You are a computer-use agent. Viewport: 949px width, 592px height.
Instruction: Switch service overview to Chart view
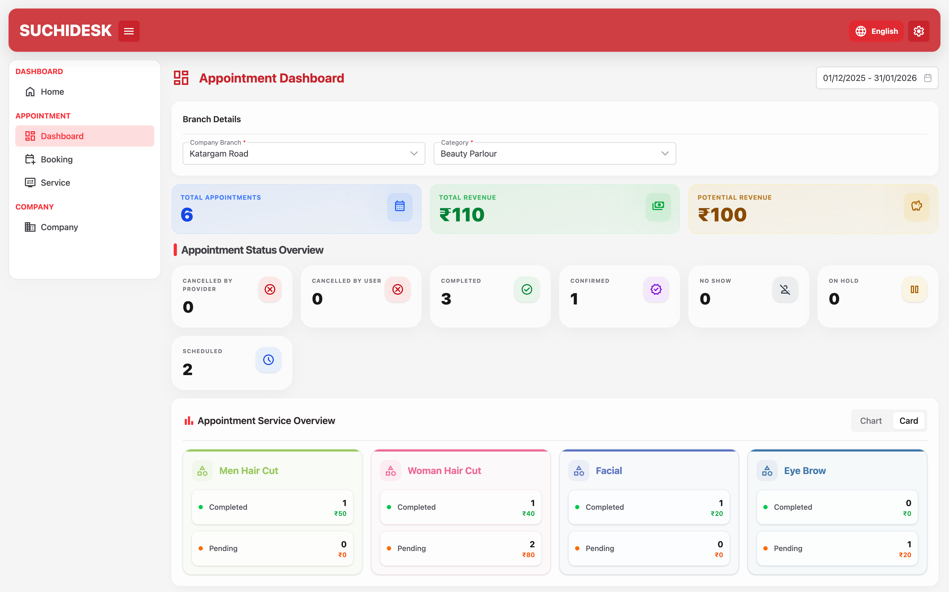(x=871, y=421)
